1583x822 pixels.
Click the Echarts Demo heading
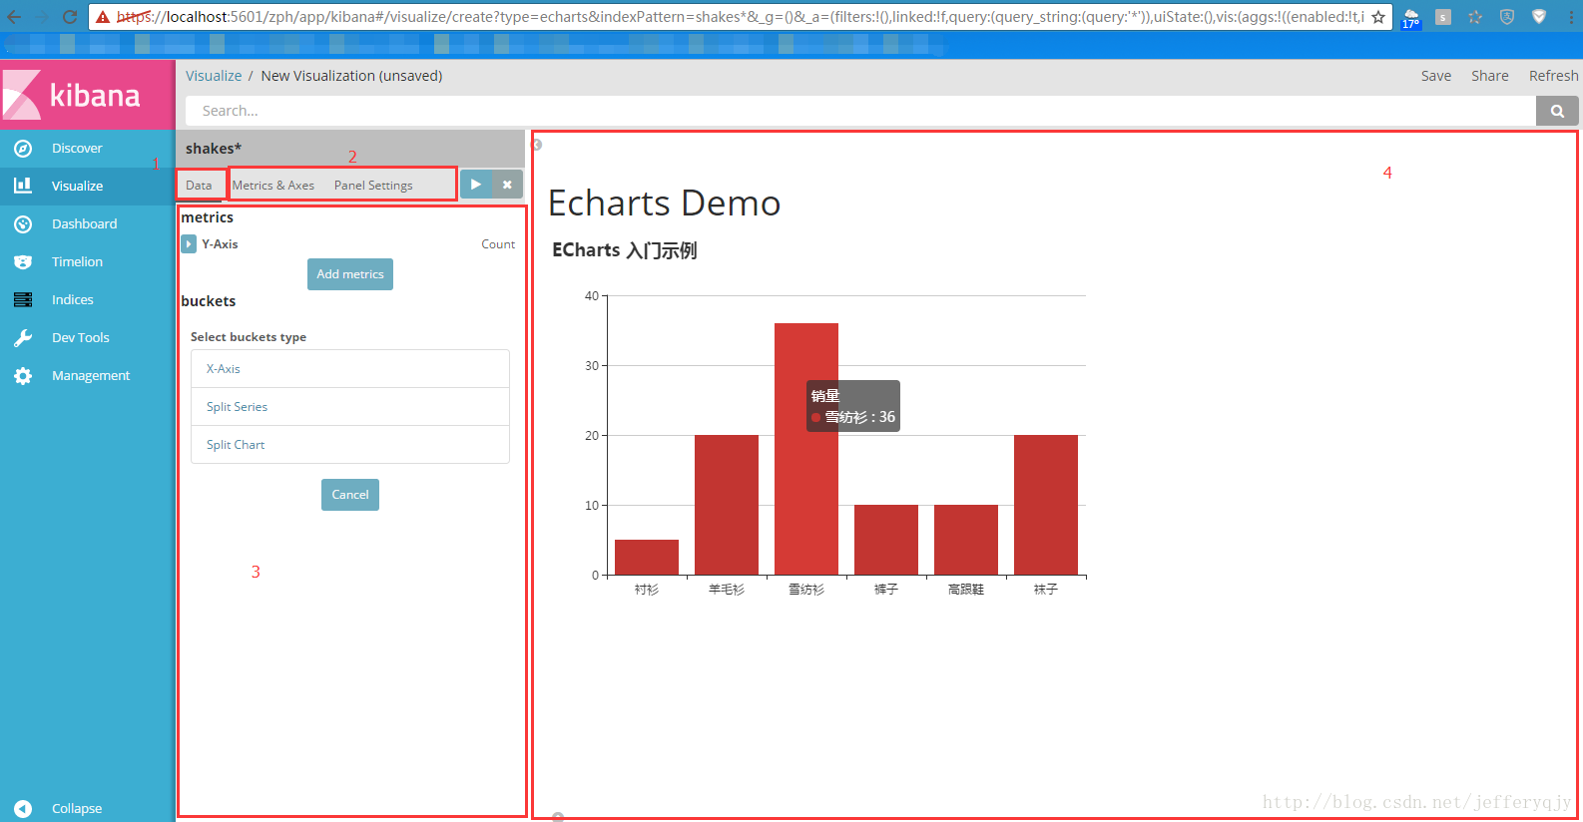[665, 204]
